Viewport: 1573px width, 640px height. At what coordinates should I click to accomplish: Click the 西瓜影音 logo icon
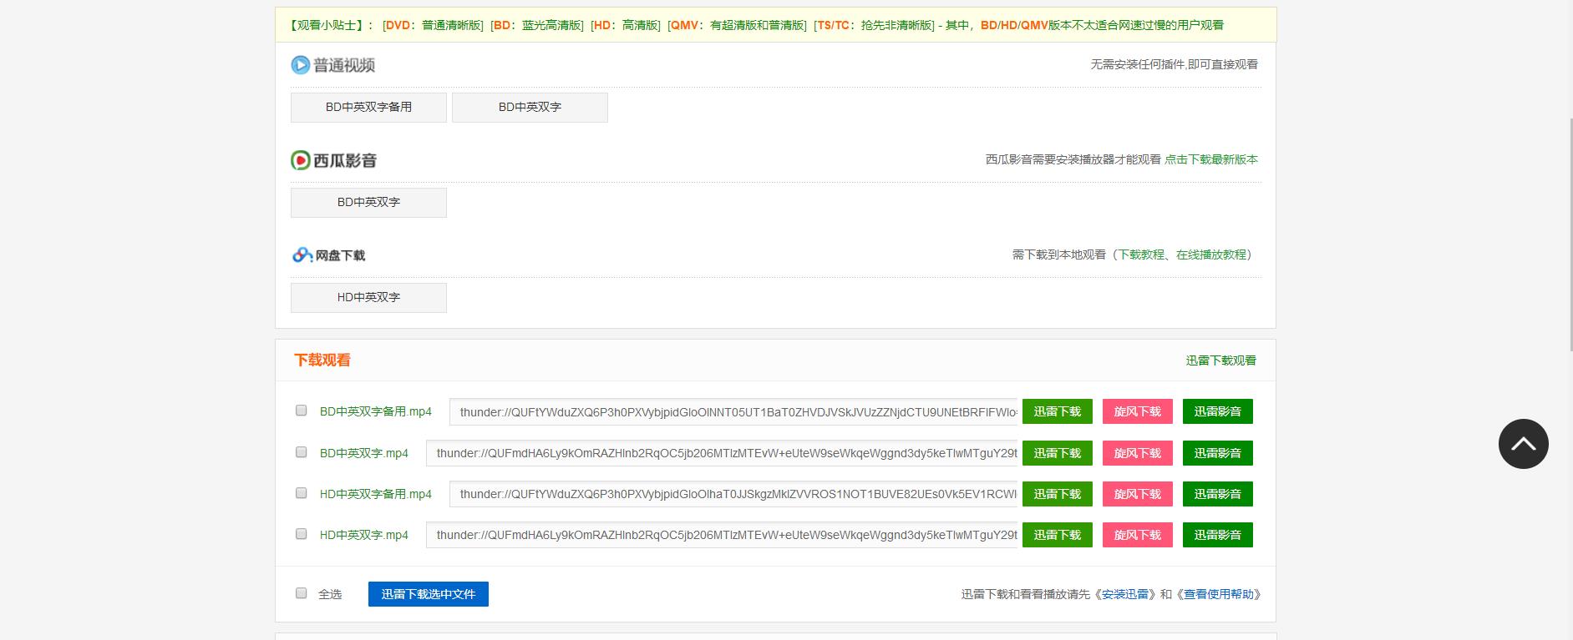point(301,160)
